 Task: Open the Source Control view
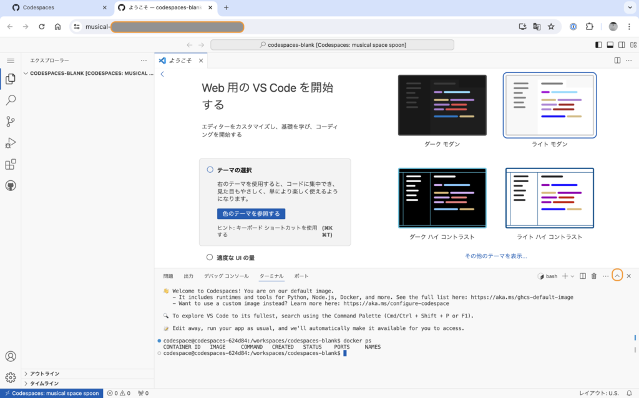[x=11, y=122]
